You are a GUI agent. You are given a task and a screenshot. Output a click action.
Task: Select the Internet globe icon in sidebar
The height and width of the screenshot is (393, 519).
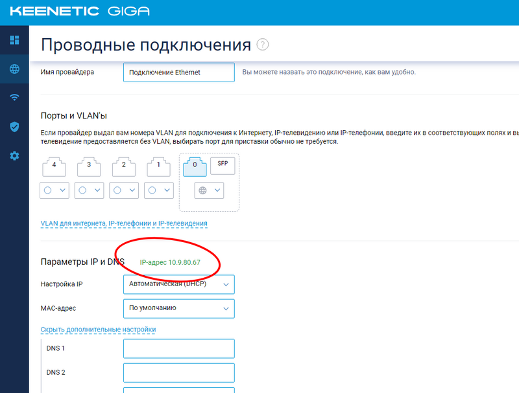tap(14, 69)
